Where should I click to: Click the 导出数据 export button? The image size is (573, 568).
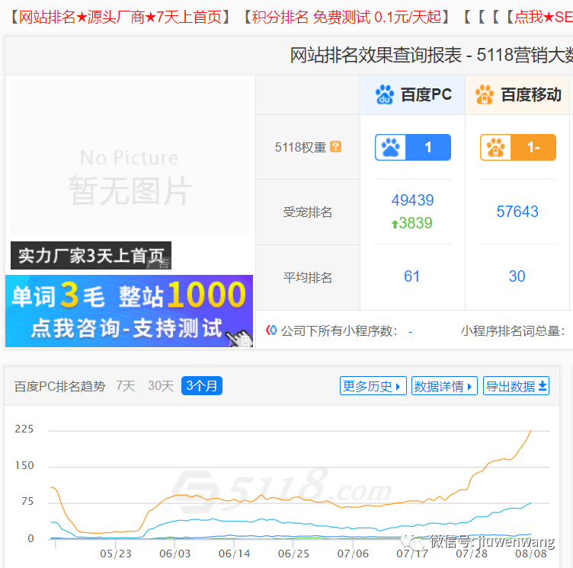click(x=516, y=386)
